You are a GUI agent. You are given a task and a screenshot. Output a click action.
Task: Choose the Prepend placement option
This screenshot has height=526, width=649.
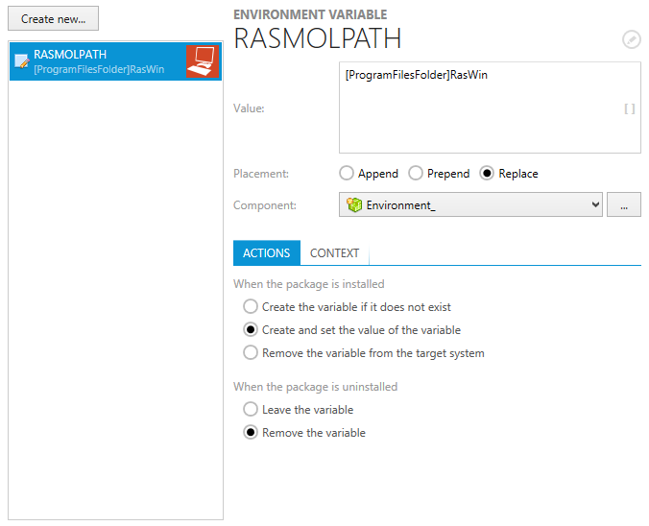pyautogui.click(x=416, y=174)
